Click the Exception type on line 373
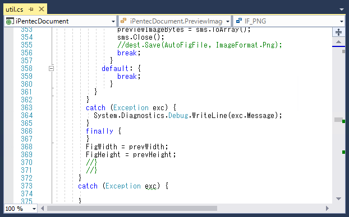Screen dimensions: 349x217 click(123, 186)
